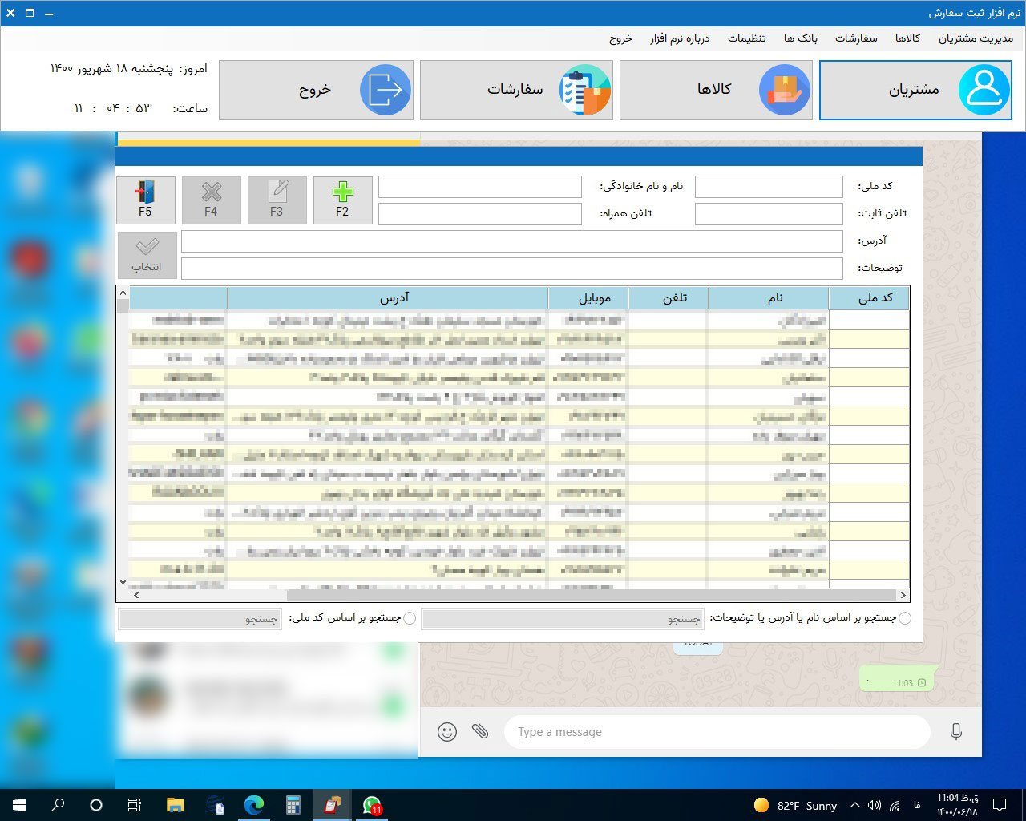The width and height of the screenshot is (1026, 821).
Task: Click the order software icon on taskbar
Action: (333, 805)
